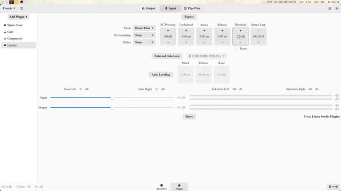Image resolution: width=341 pixels, height=191 pixels.
Task: Switch to the Input tab
Action: pos(170,8)
